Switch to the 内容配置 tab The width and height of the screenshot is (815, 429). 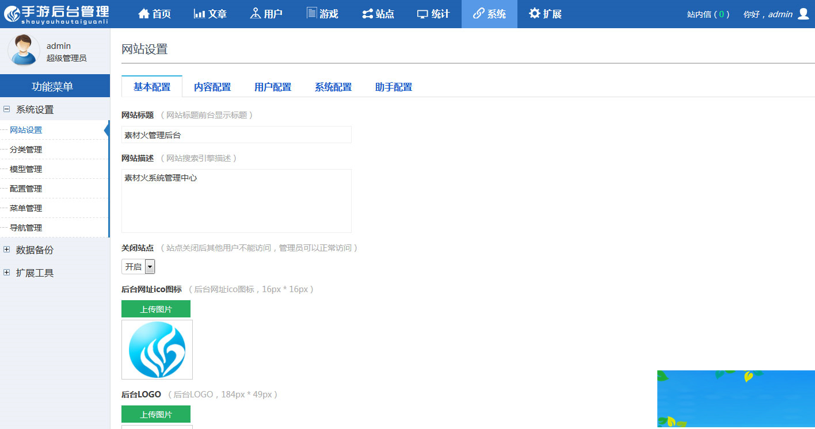coord(212,86)
